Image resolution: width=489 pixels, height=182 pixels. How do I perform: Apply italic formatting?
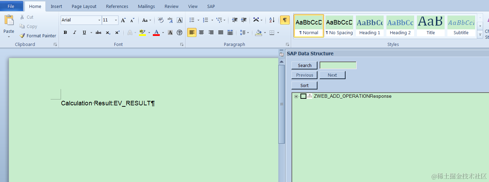click(75, 32)
